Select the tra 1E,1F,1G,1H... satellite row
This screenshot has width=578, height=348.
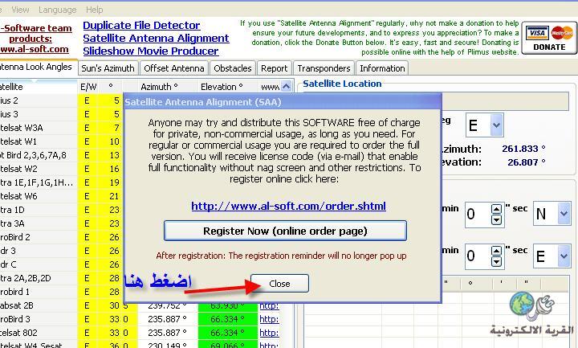pos(61,182)
